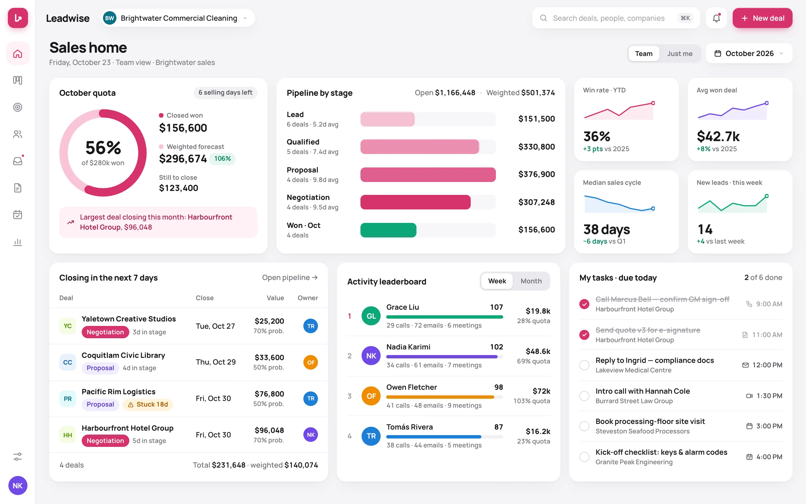Click the OF owner avatar for Coquitlam Civic Library
This screenshot has height=504, width=806.
click(x=310, y=362)
